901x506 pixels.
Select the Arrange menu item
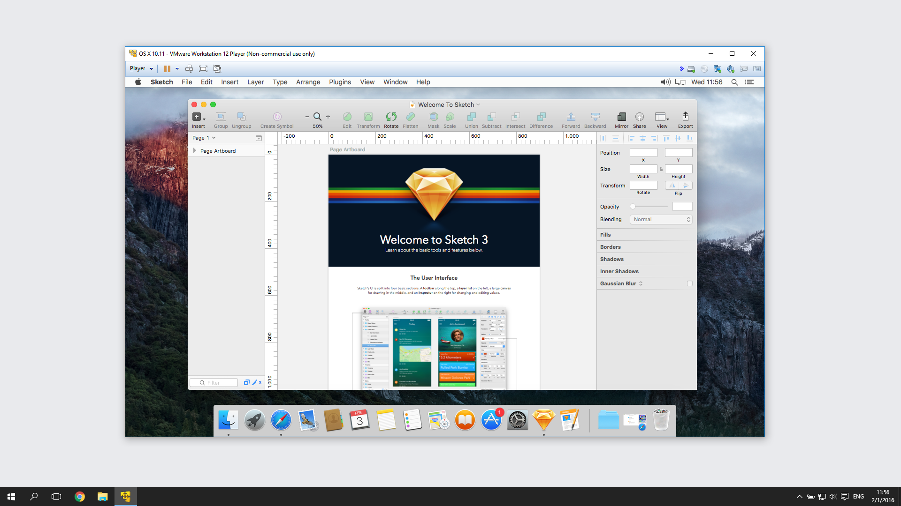click(x=307, y=82)
